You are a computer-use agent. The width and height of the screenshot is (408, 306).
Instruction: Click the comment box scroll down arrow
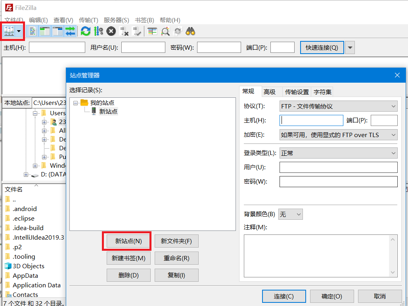click(x=393, y=273)
